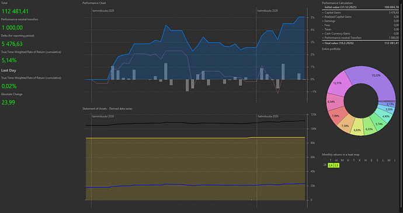The width and height of the screenshot is (403, 213).
Task: Click the 120k axis label in Statement of Assets
Action: [x=313, y=114]
